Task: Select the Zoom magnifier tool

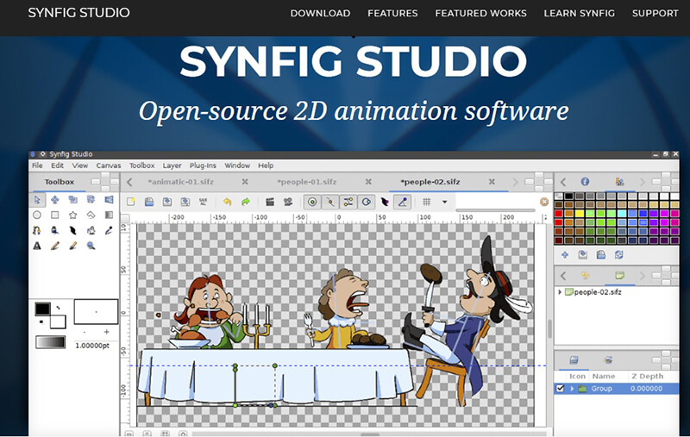Action: 91,246
